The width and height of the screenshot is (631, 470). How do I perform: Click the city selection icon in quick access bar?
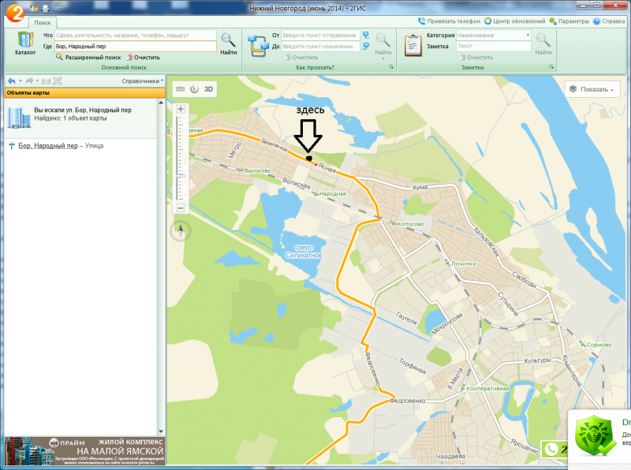(34, 8)
